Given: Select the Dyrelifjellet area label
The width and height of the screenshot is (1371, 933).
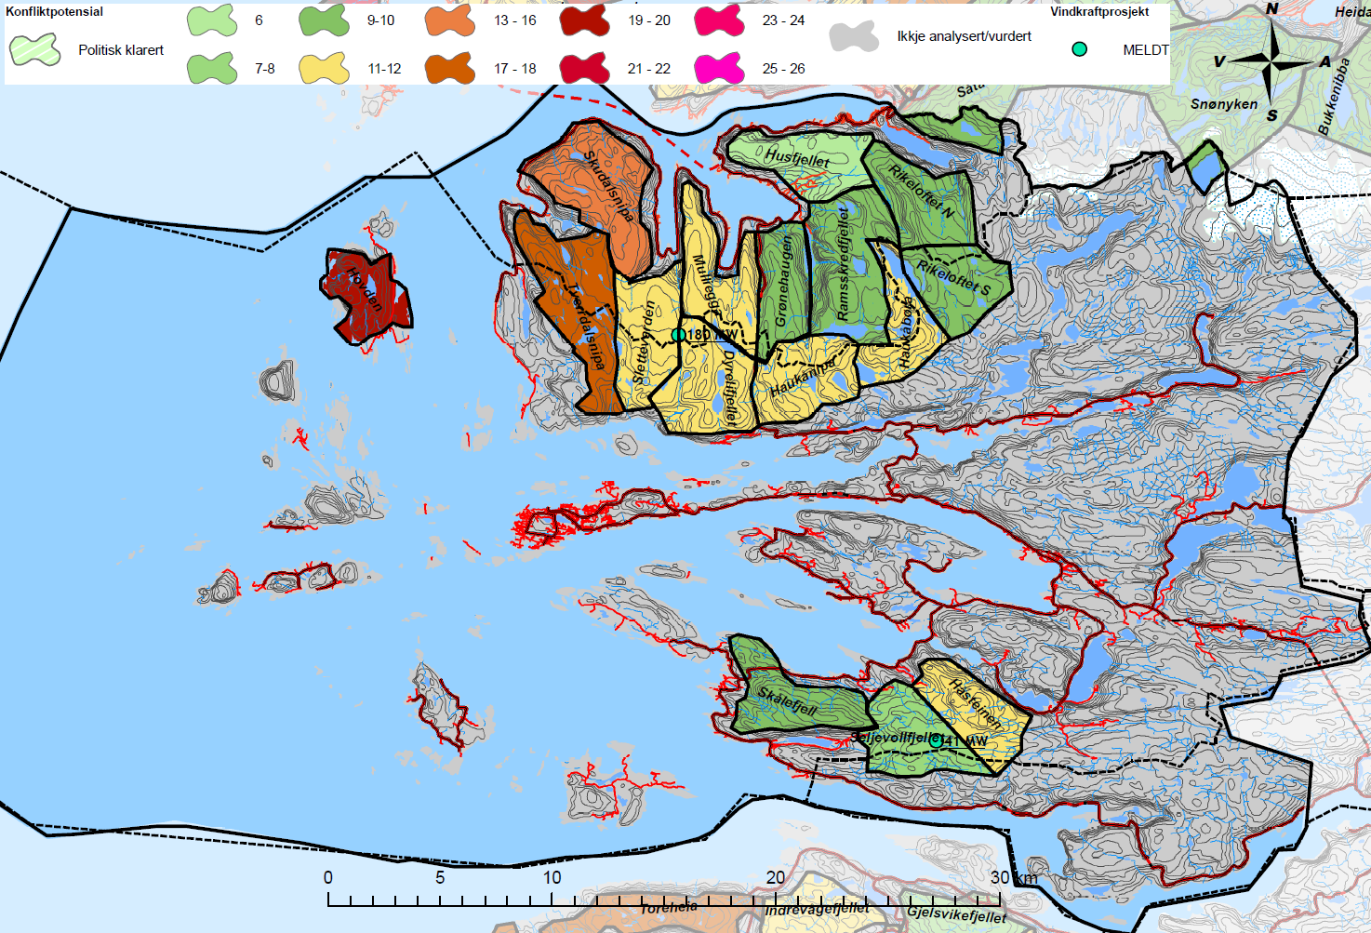Looking at the screenshot, I should (x=730, y=388).
